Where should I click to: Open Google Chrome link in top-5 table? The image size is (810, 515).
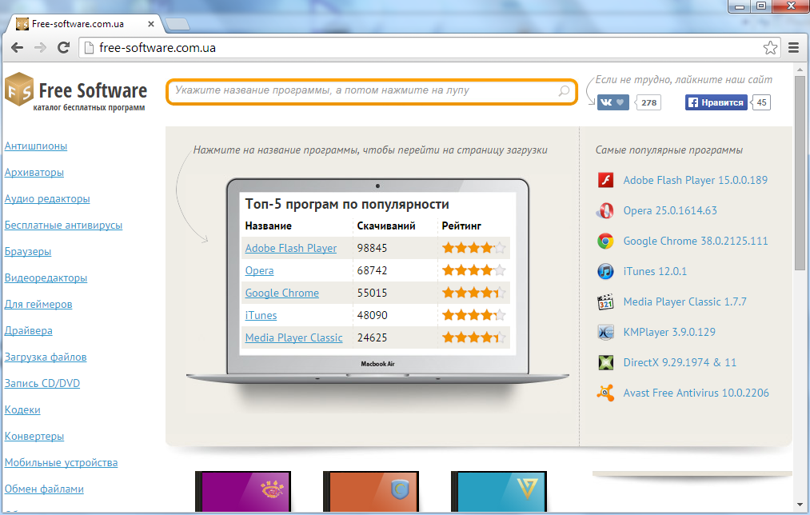(x=282, y=293)
